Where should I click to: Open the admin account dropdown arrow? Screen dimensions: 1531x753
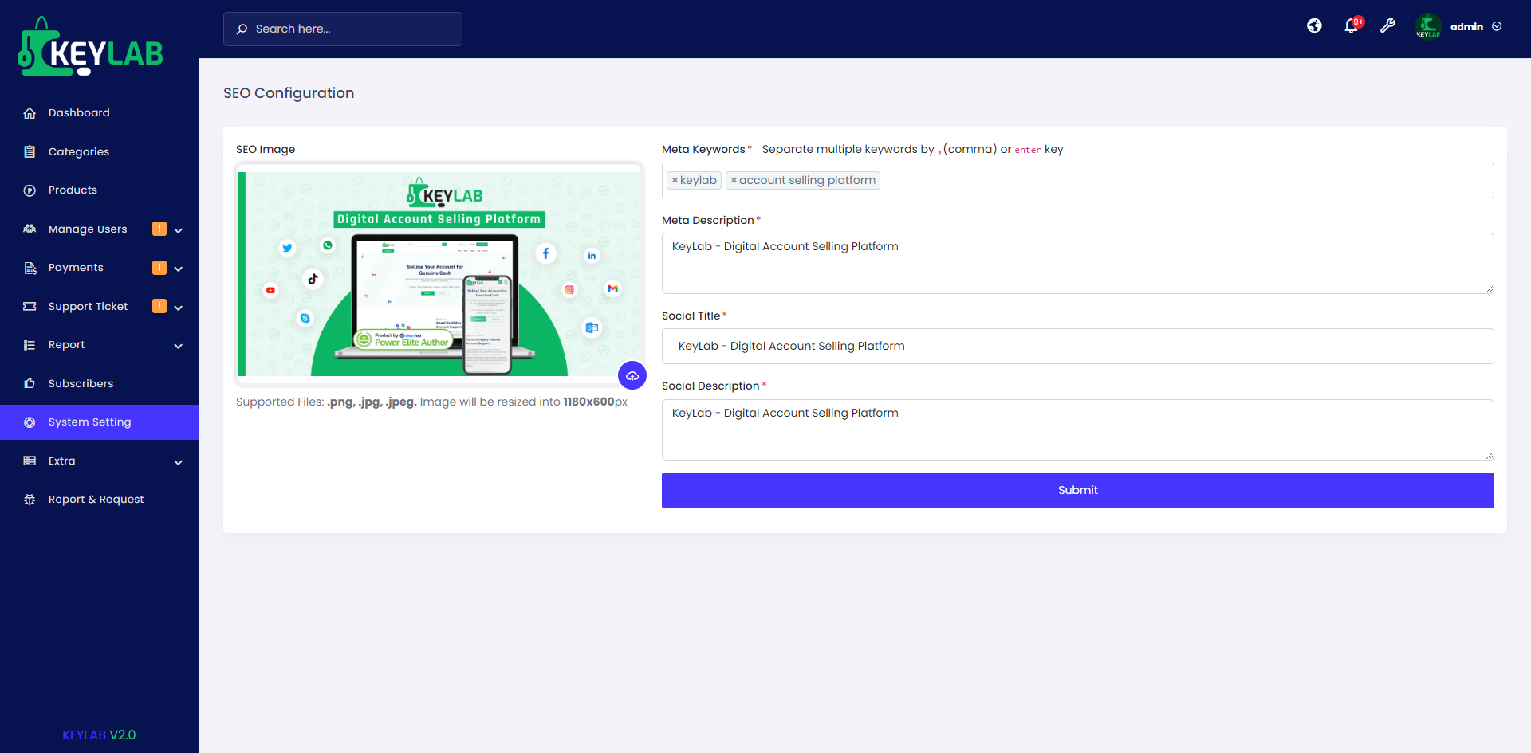pos(1497,26)
